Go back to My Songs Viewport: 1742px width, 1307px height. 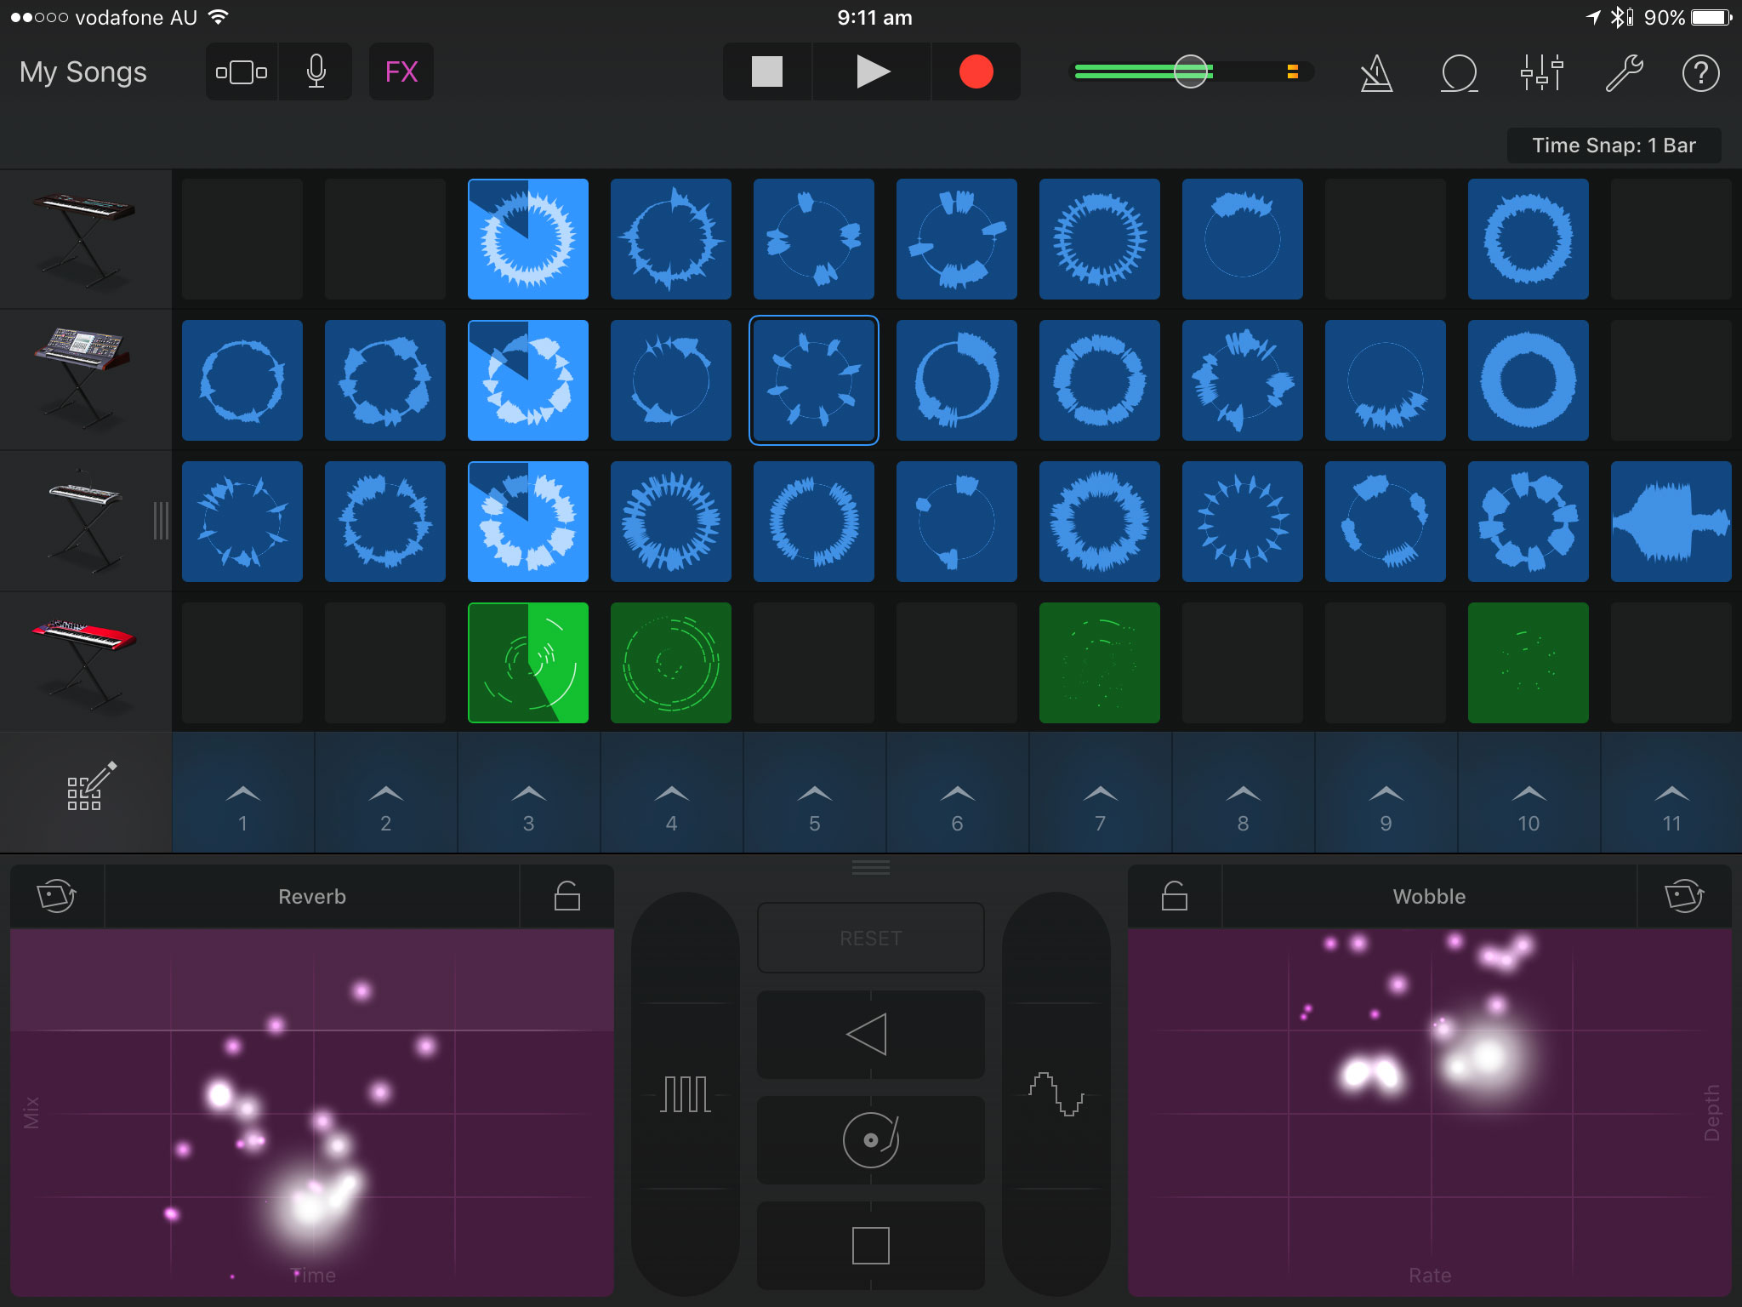point(83,72)
